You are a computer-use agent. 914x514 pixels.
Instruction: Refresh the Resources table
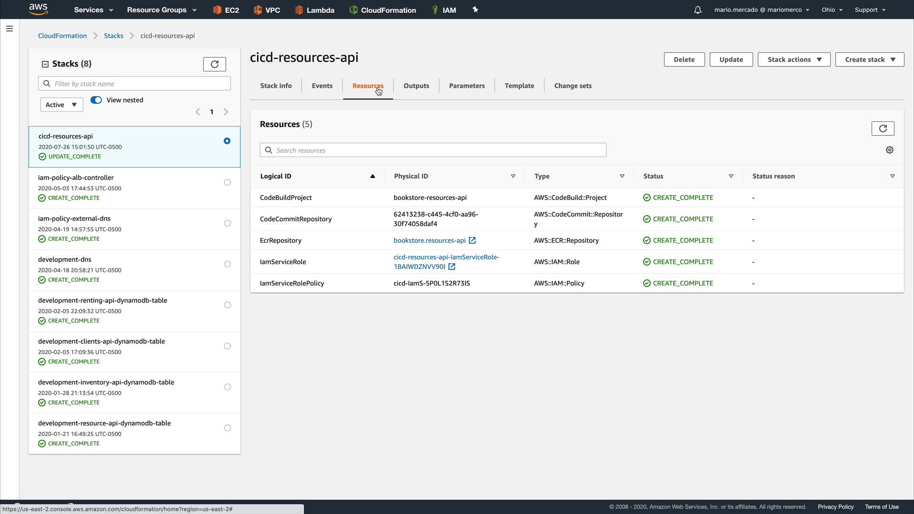pyautogui.click(x=883, y=128)
